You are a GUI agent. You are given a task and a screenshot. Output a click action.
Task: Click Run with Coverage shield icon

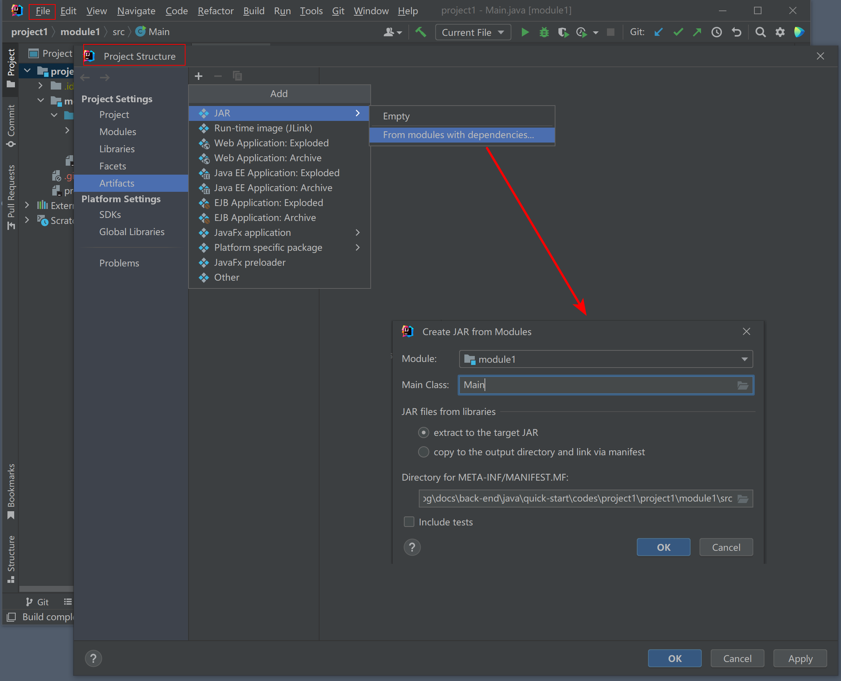[x=563, y=32]
